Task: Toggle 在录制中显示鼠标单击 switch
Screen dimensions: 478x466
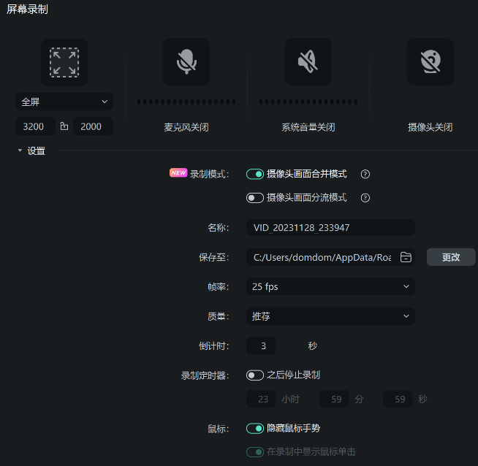Action: click(255, 452)
